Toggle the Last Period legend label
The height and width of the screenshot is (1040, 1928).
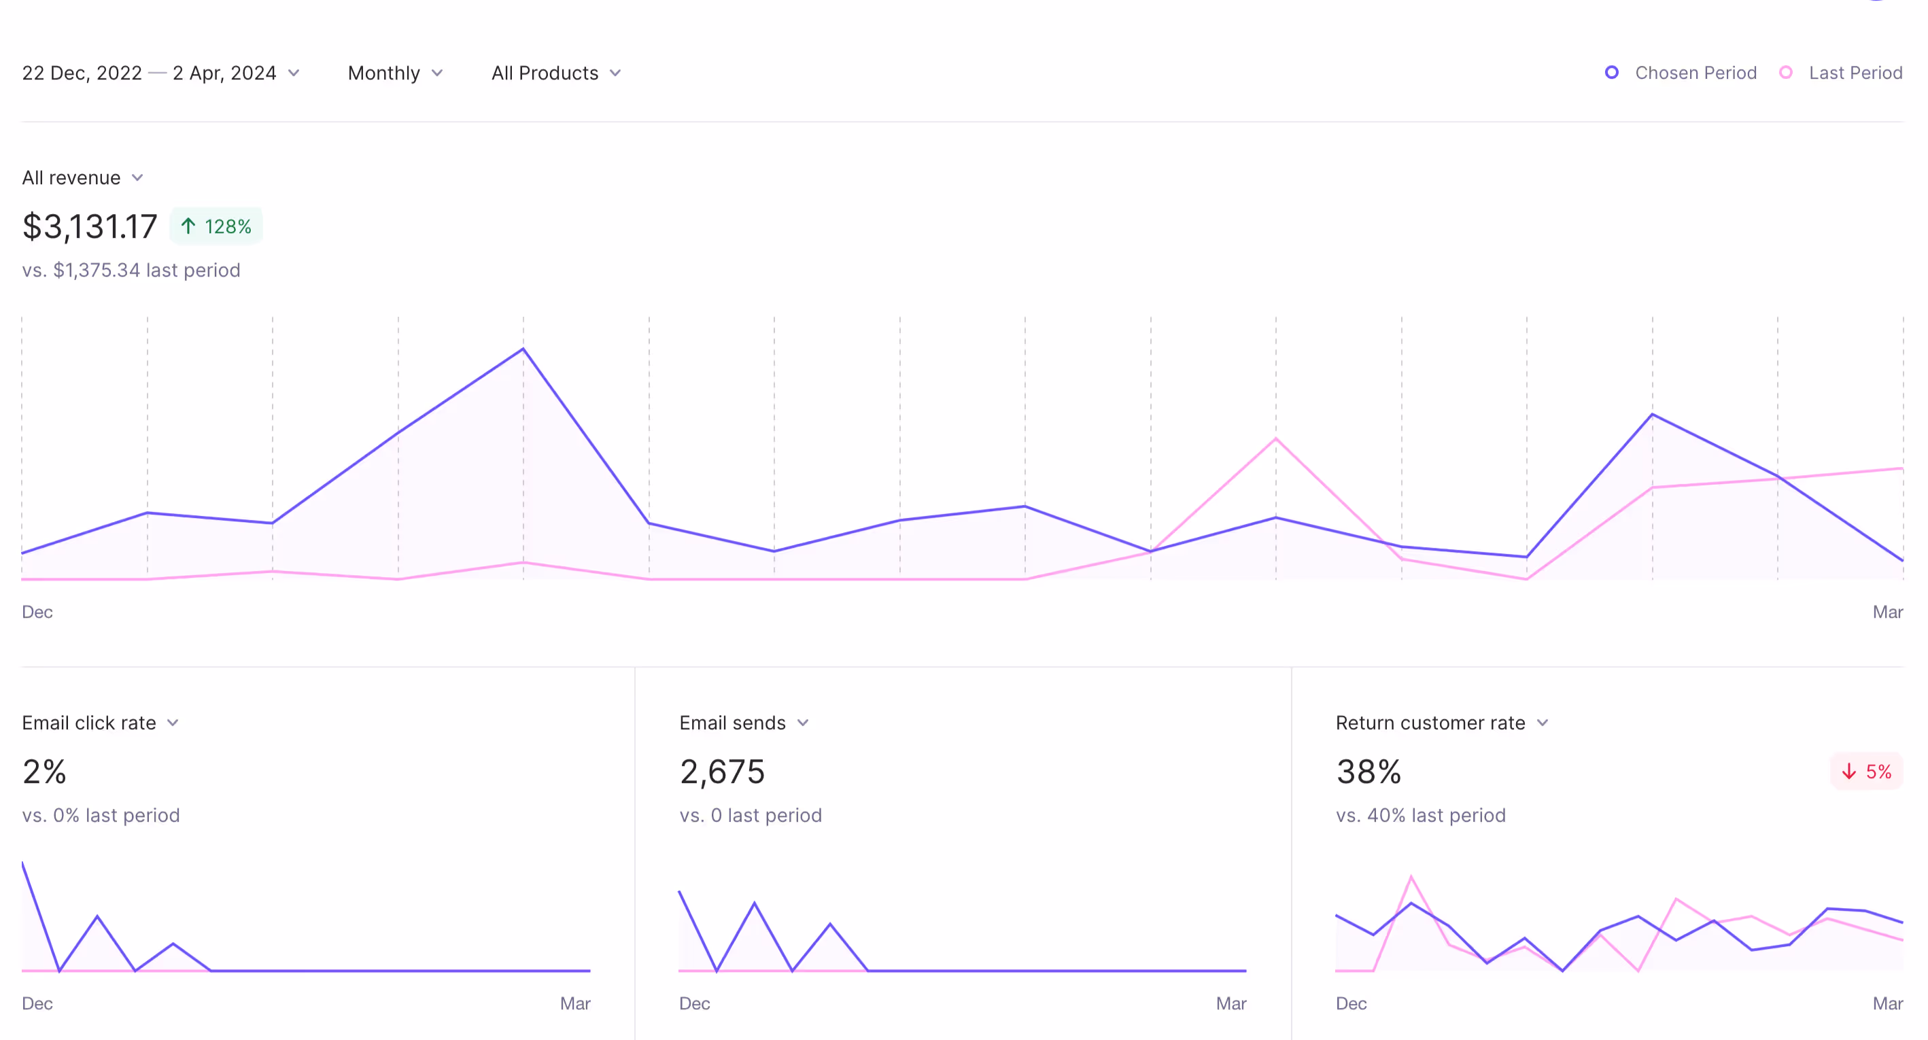pos(1855,73)
